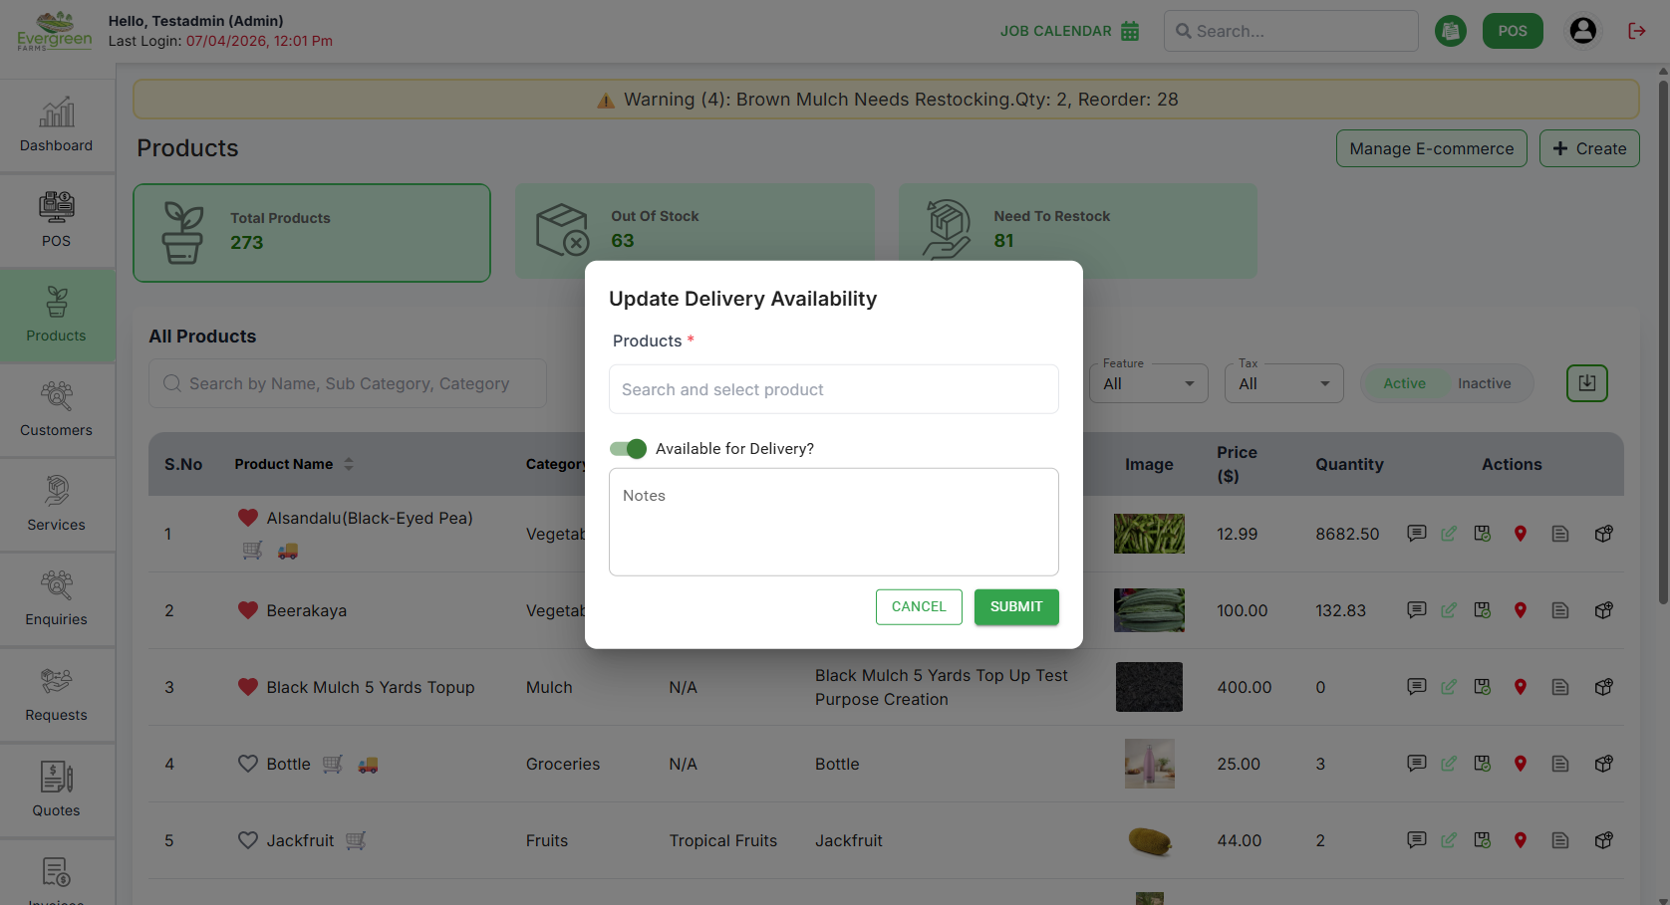The image size is (1670, 905).
Task: Click the CANCEL button in dialog
Action: (x=919, y=607)
